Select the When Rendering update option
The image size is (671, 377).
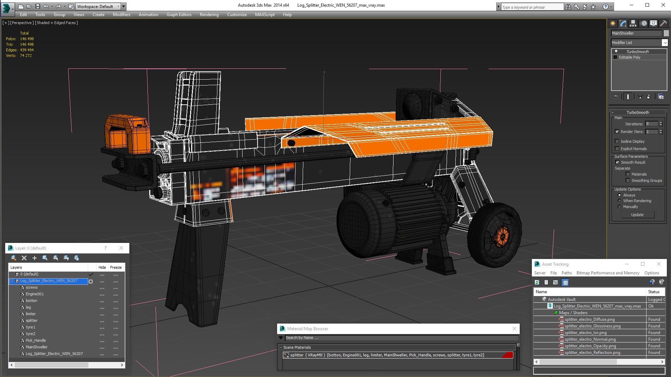point(619,201)
